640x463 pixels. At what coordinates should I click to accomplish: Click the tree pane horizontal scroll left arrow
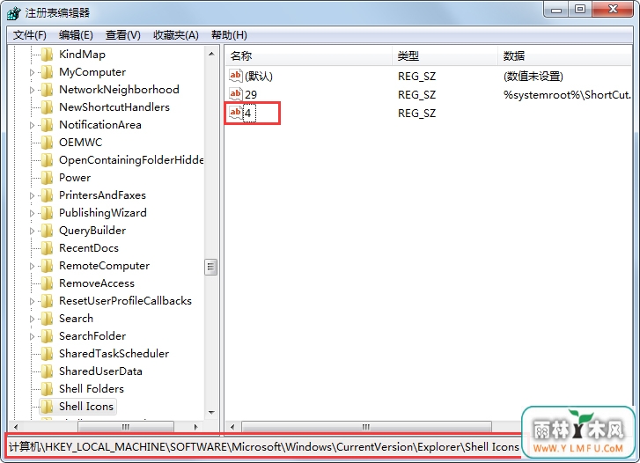click(16, 427)
